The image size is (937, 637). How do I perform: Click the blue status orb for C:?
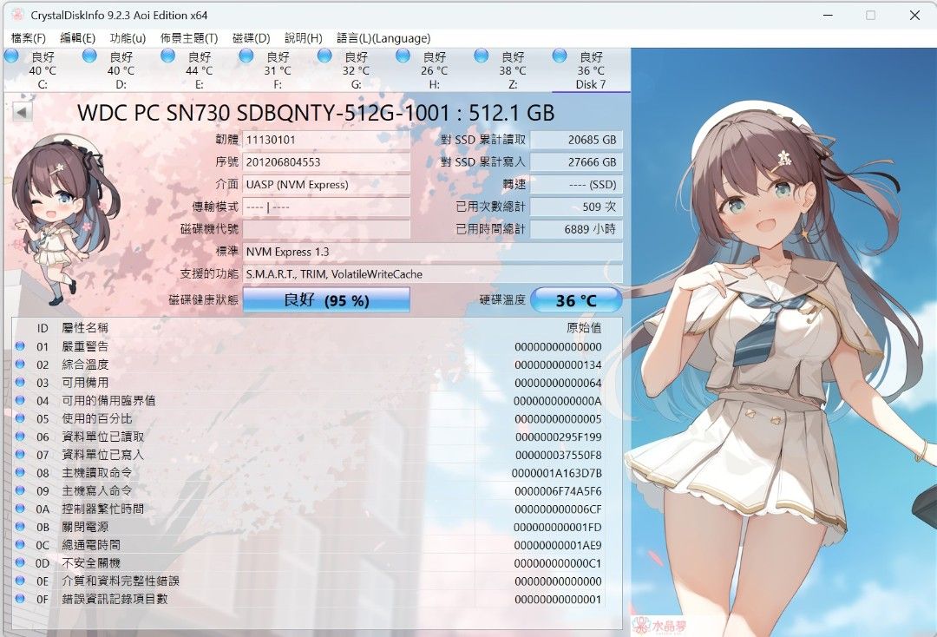point(11,56)
